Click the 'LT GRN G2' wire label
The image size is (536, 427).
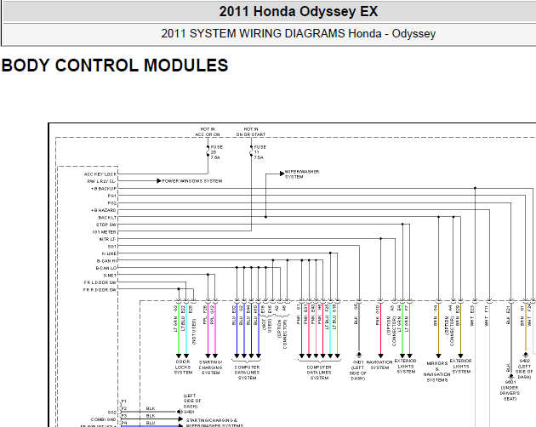pos(176,318)
